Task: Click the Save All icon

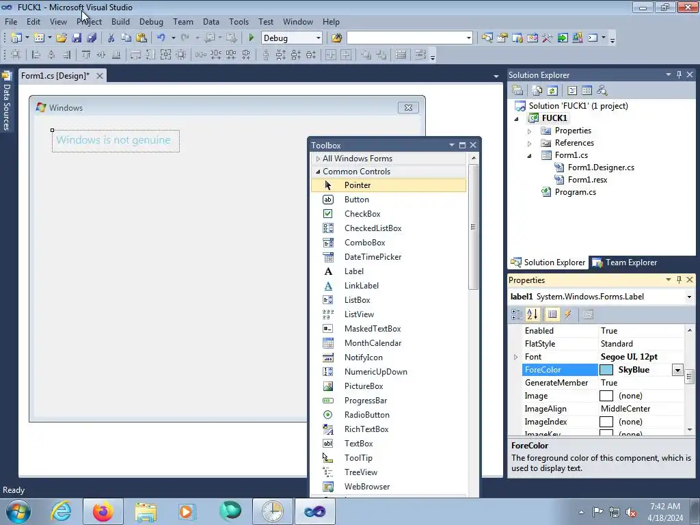Action: pyautogui.click(x=92, y=38)
